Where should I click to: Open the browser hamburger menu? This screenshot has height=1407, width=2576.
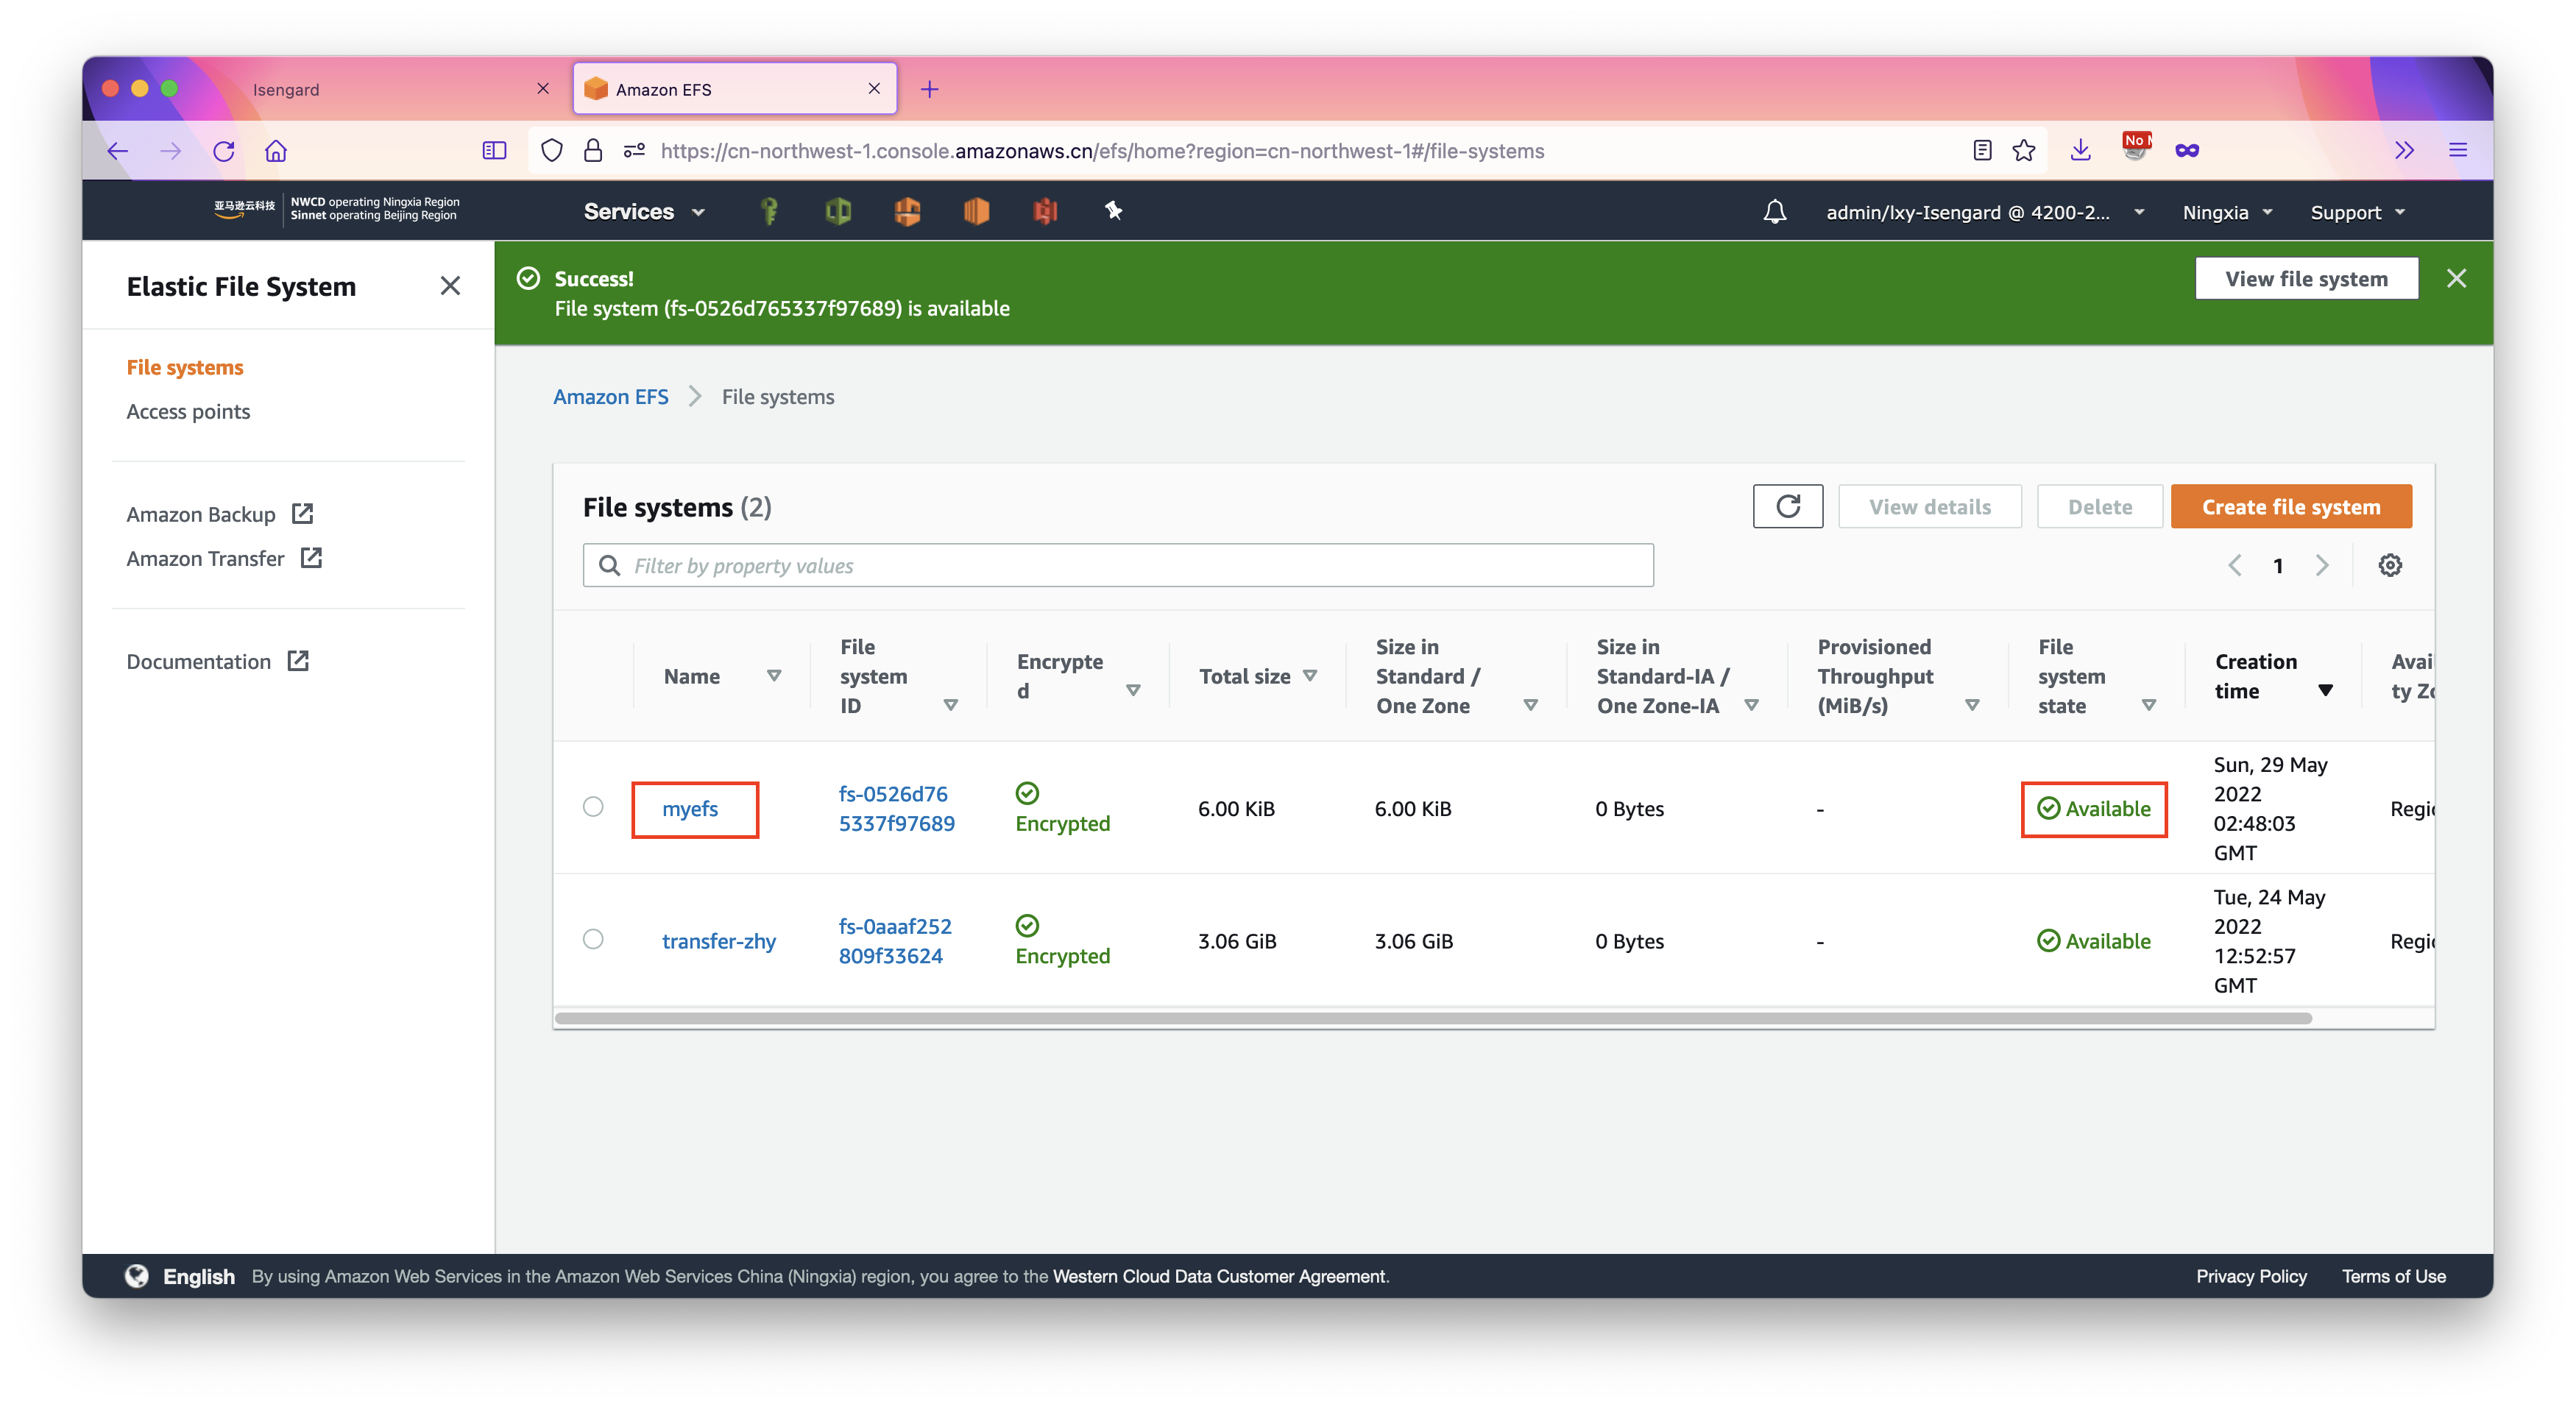tap(2458, 151)
